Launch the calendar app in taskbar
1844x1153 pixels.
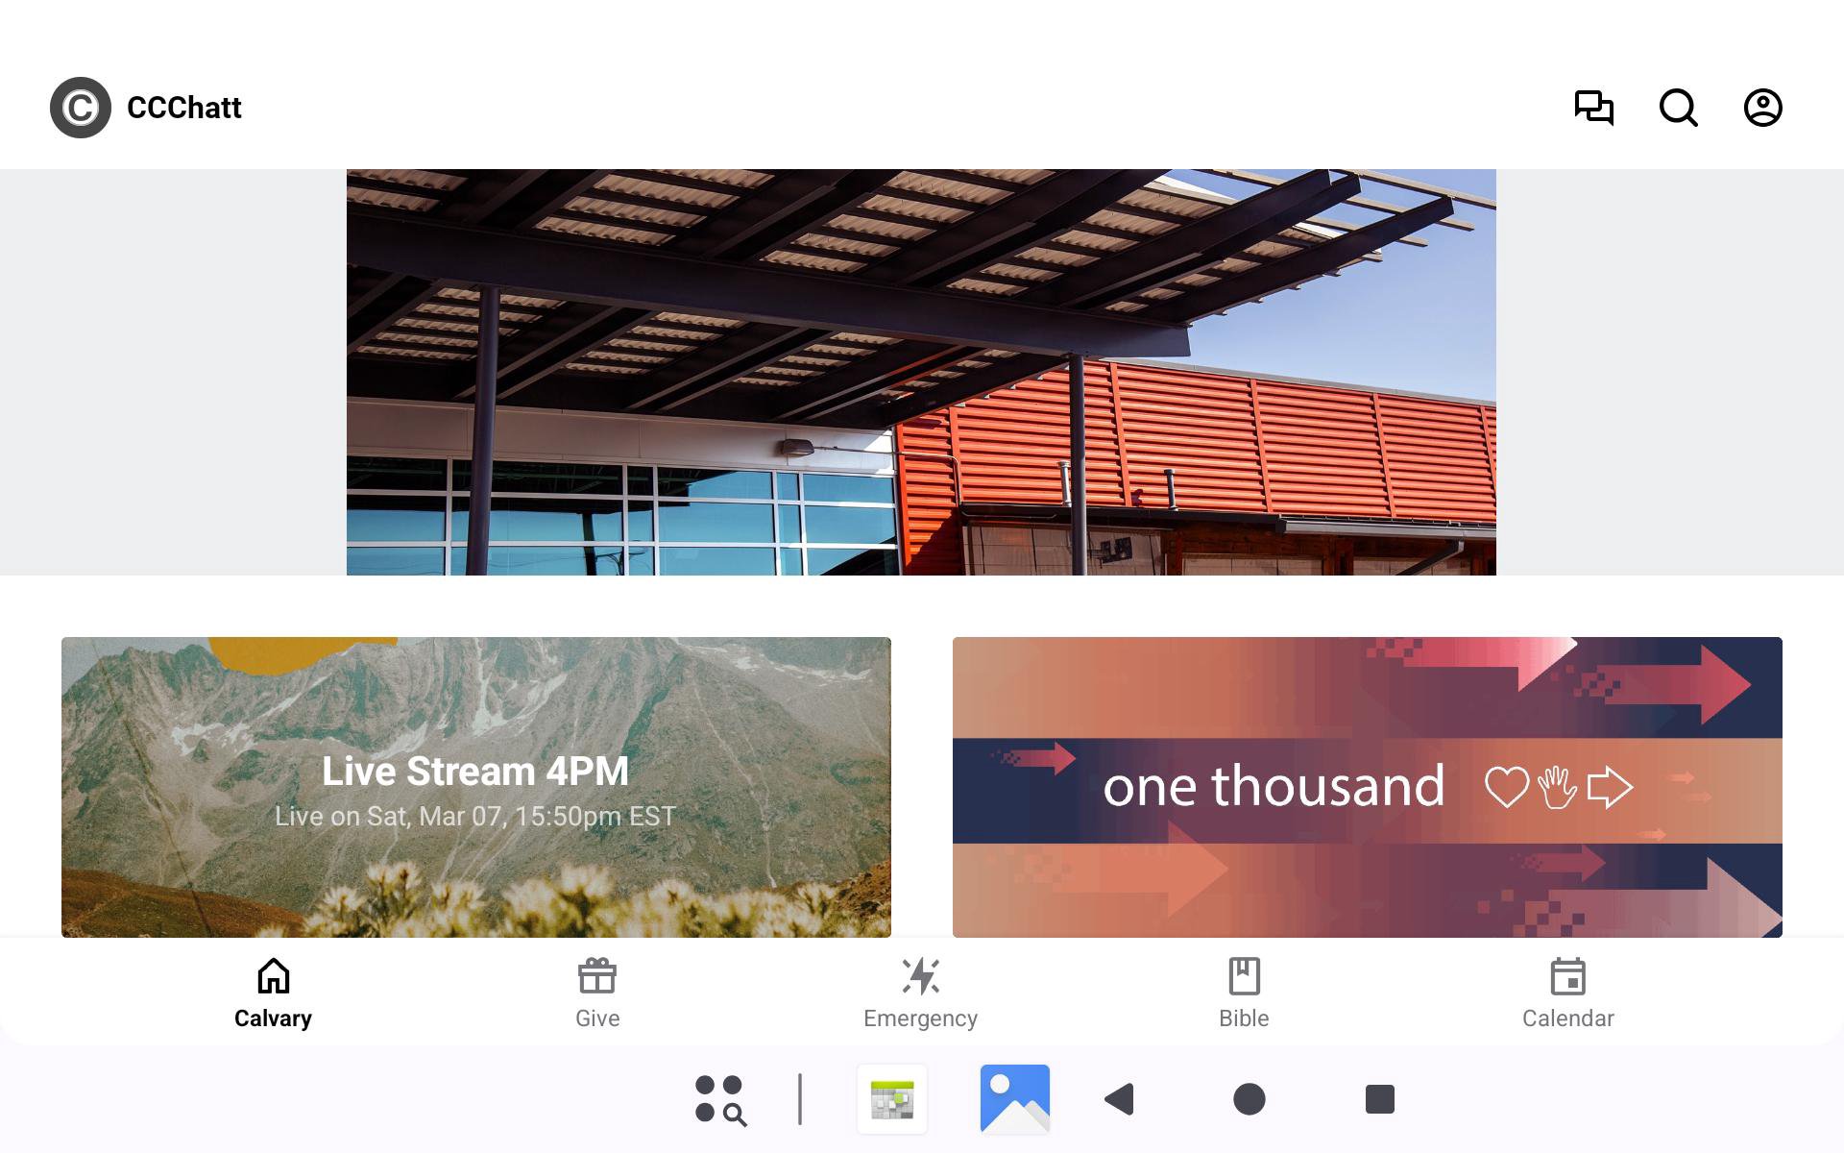pyautogui.click(x=892, y=1099)
